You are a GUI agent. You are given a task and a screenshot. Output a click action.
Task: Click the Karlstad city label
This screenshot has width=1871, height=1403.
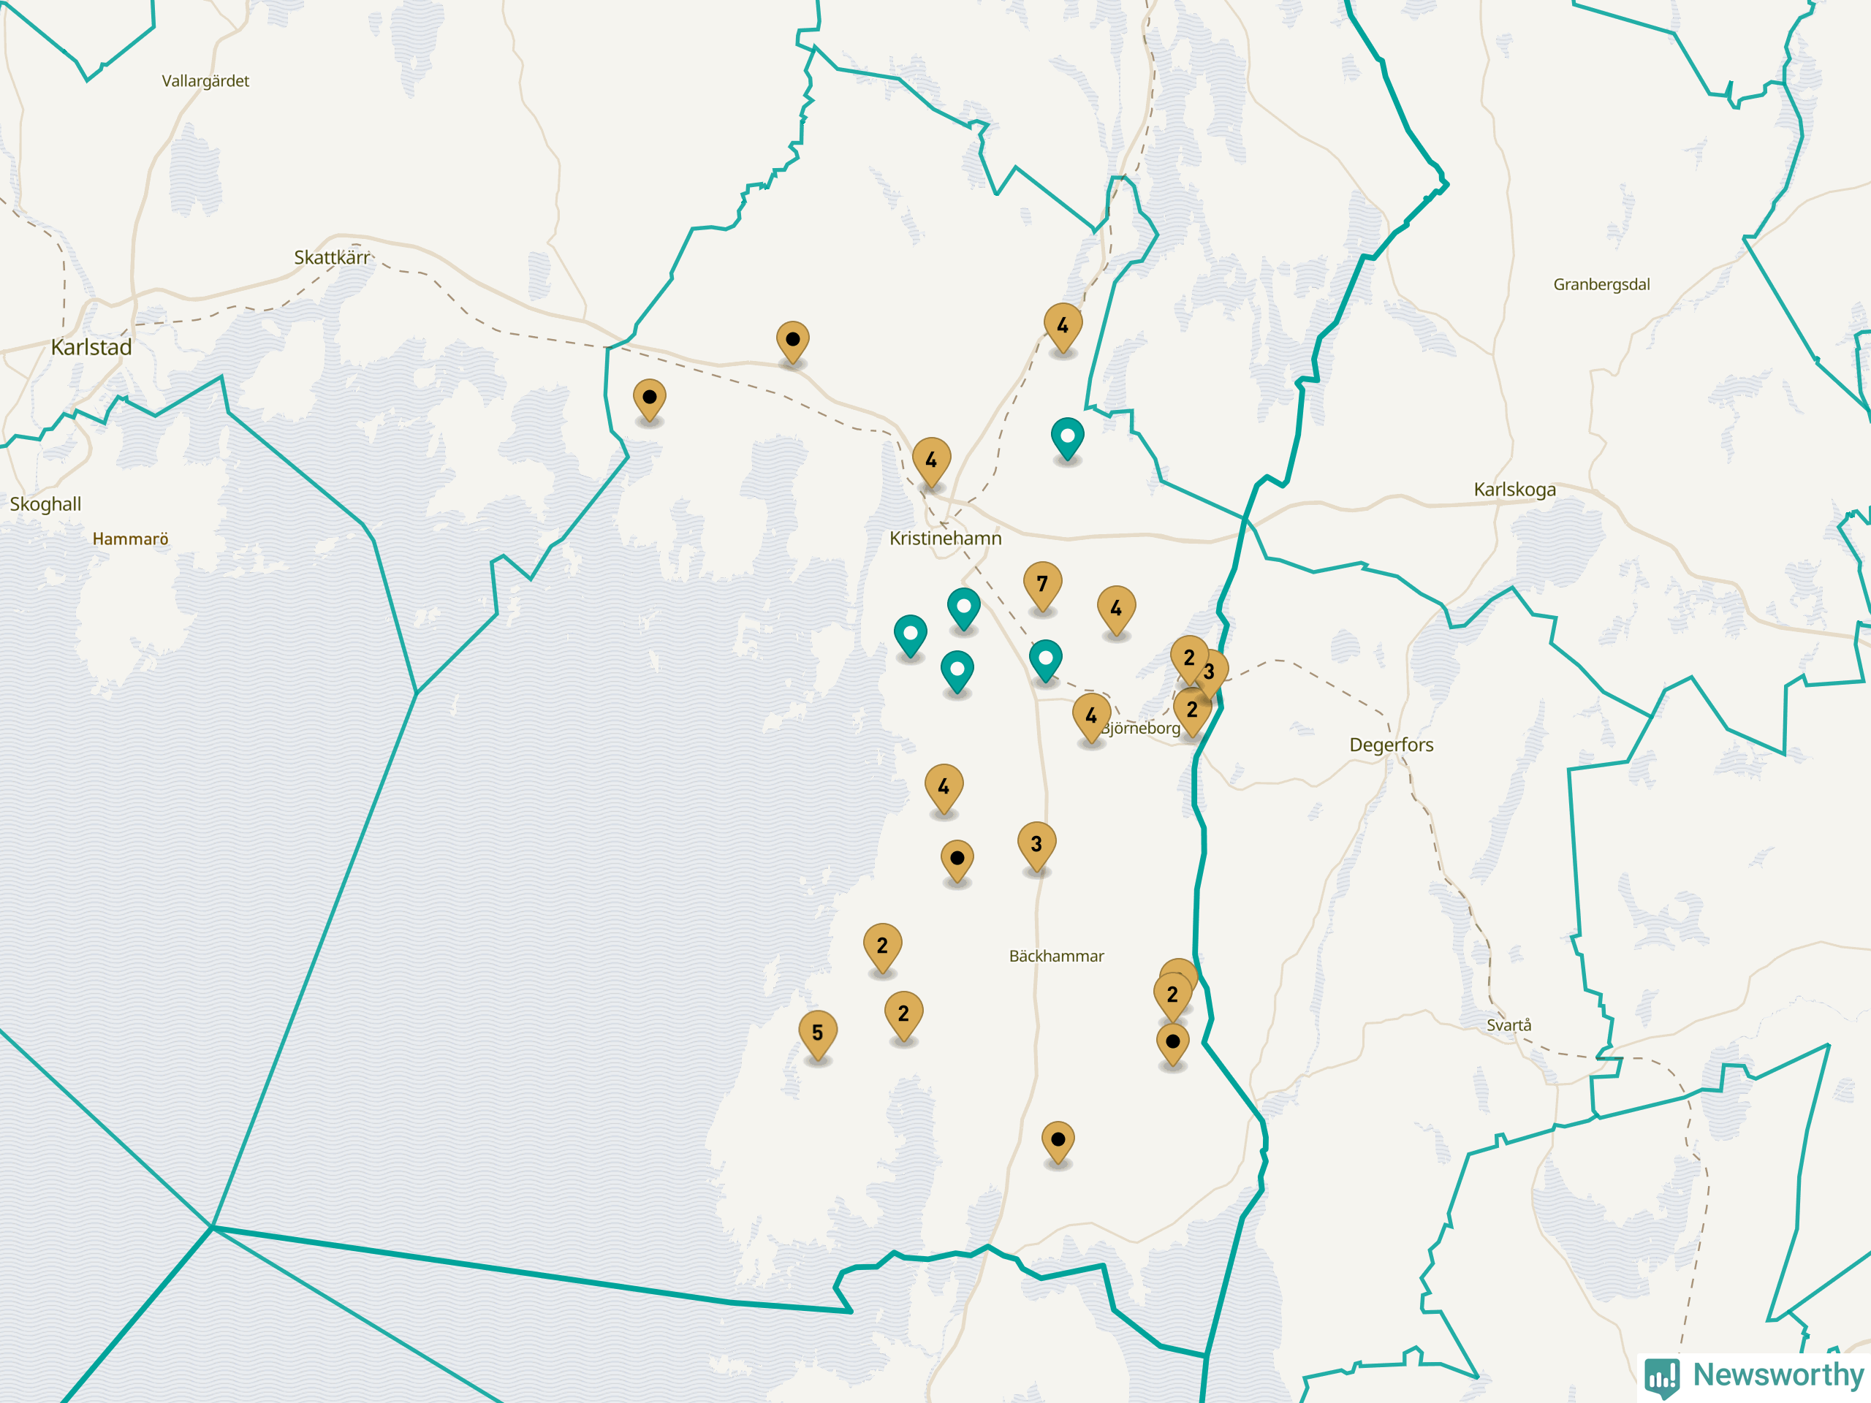(91, 348)
